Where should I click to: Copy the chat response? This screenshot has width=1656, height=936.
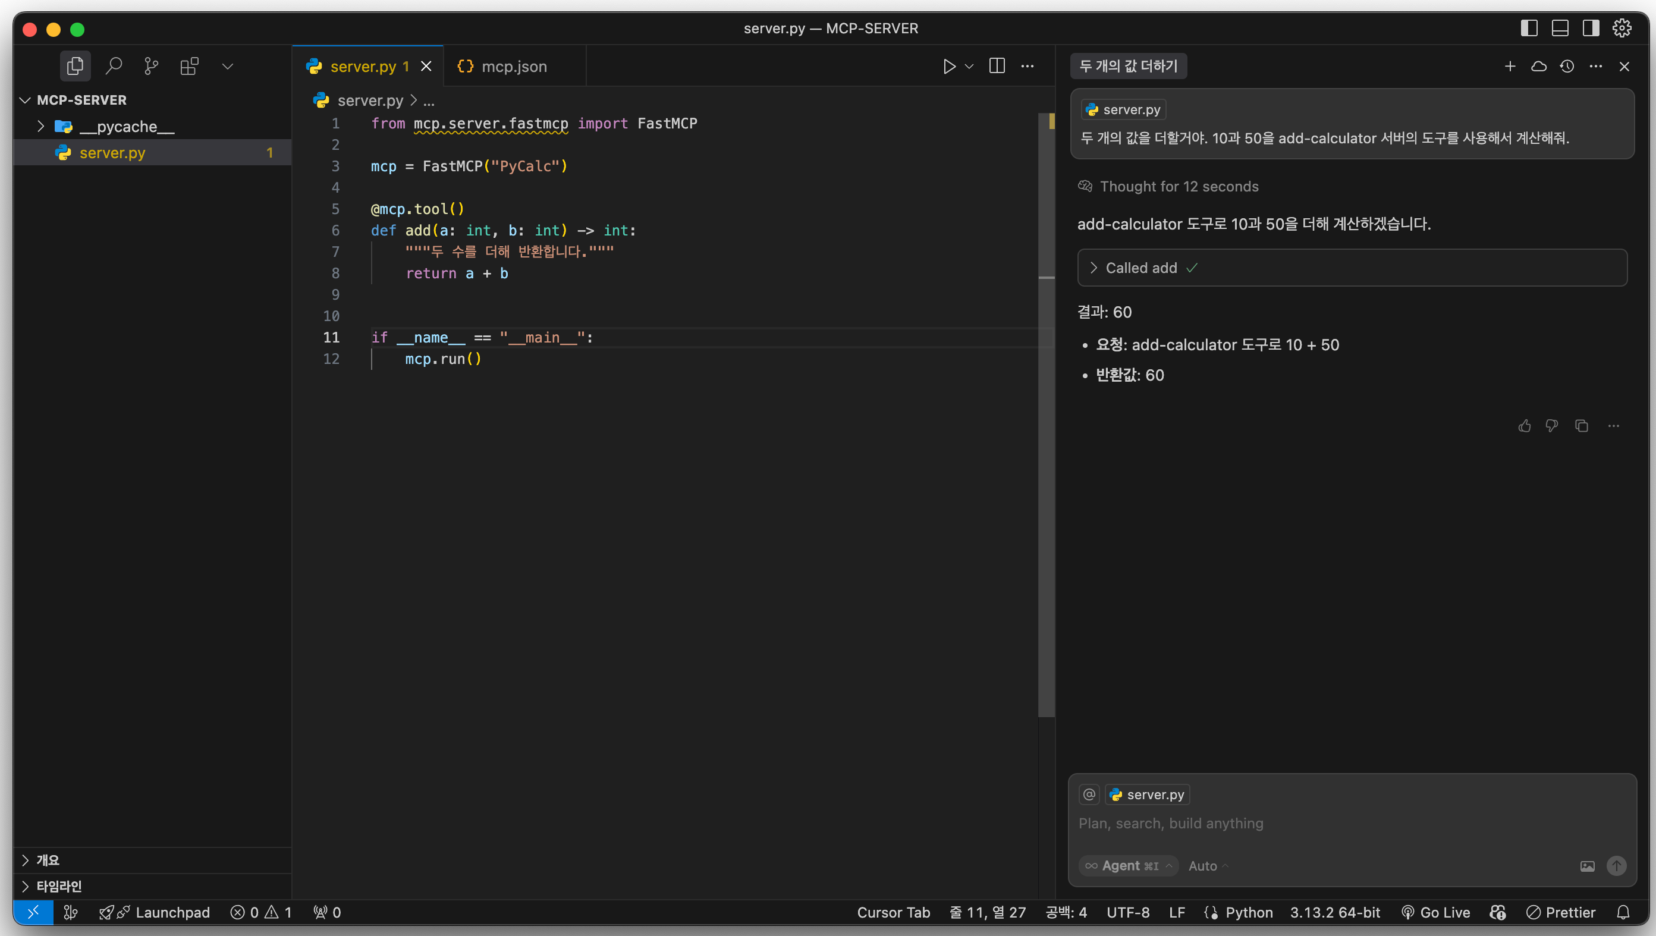(x=1582, y=426)
